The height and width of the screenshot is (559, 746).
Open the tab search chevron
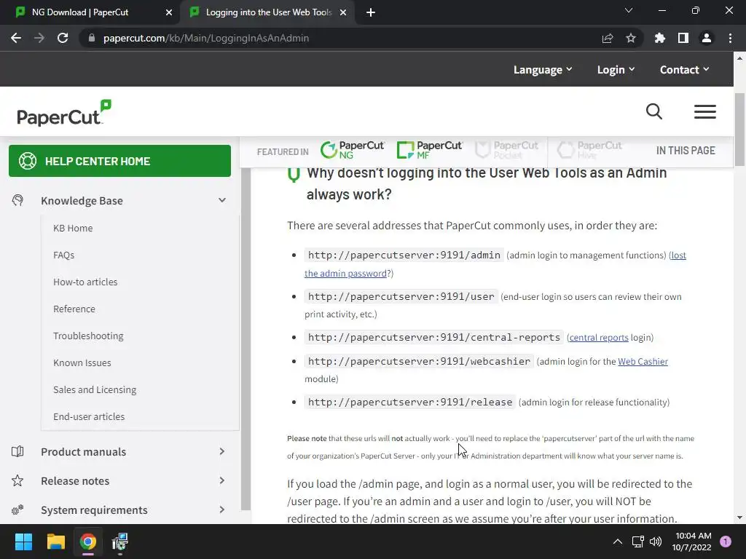coord(629,10)
